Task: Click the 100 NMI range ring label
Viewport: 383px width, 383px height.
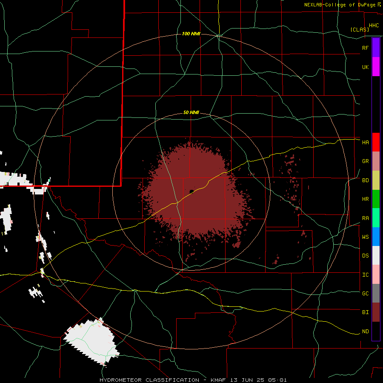Action: [x=191, y=34]
